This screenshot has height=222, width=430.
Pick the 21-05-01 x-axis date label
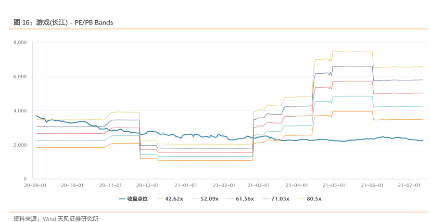[335, 185]
